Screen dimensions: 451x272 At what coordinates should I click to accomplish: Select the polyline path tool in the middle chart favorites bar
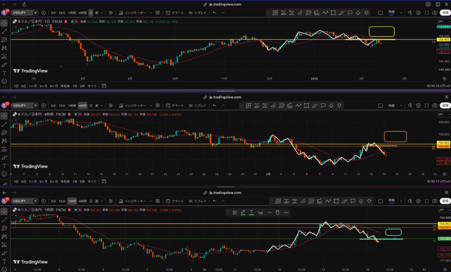click(298, 106)
